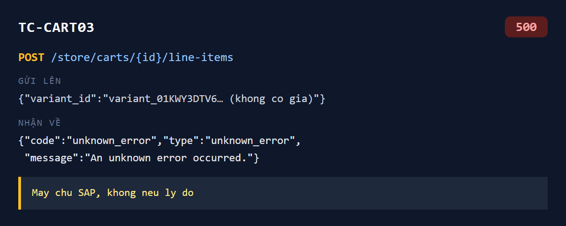The image size is (566, 226).
Task: Click the red 500 status badge
Action: [526, 27]
